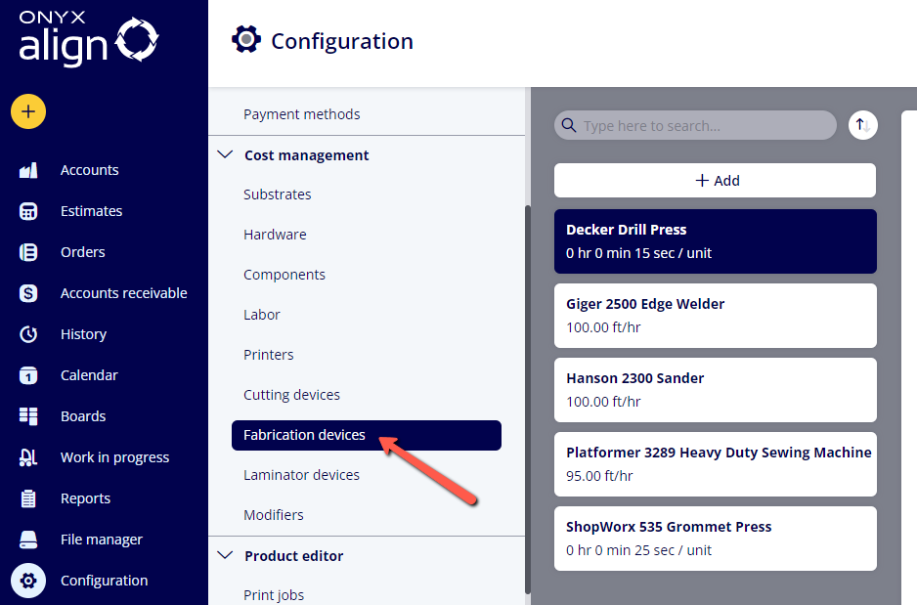Click the Configuration gear icon in sidebar
The width and height of the screenshot is (917, 605).
[28, 581]
